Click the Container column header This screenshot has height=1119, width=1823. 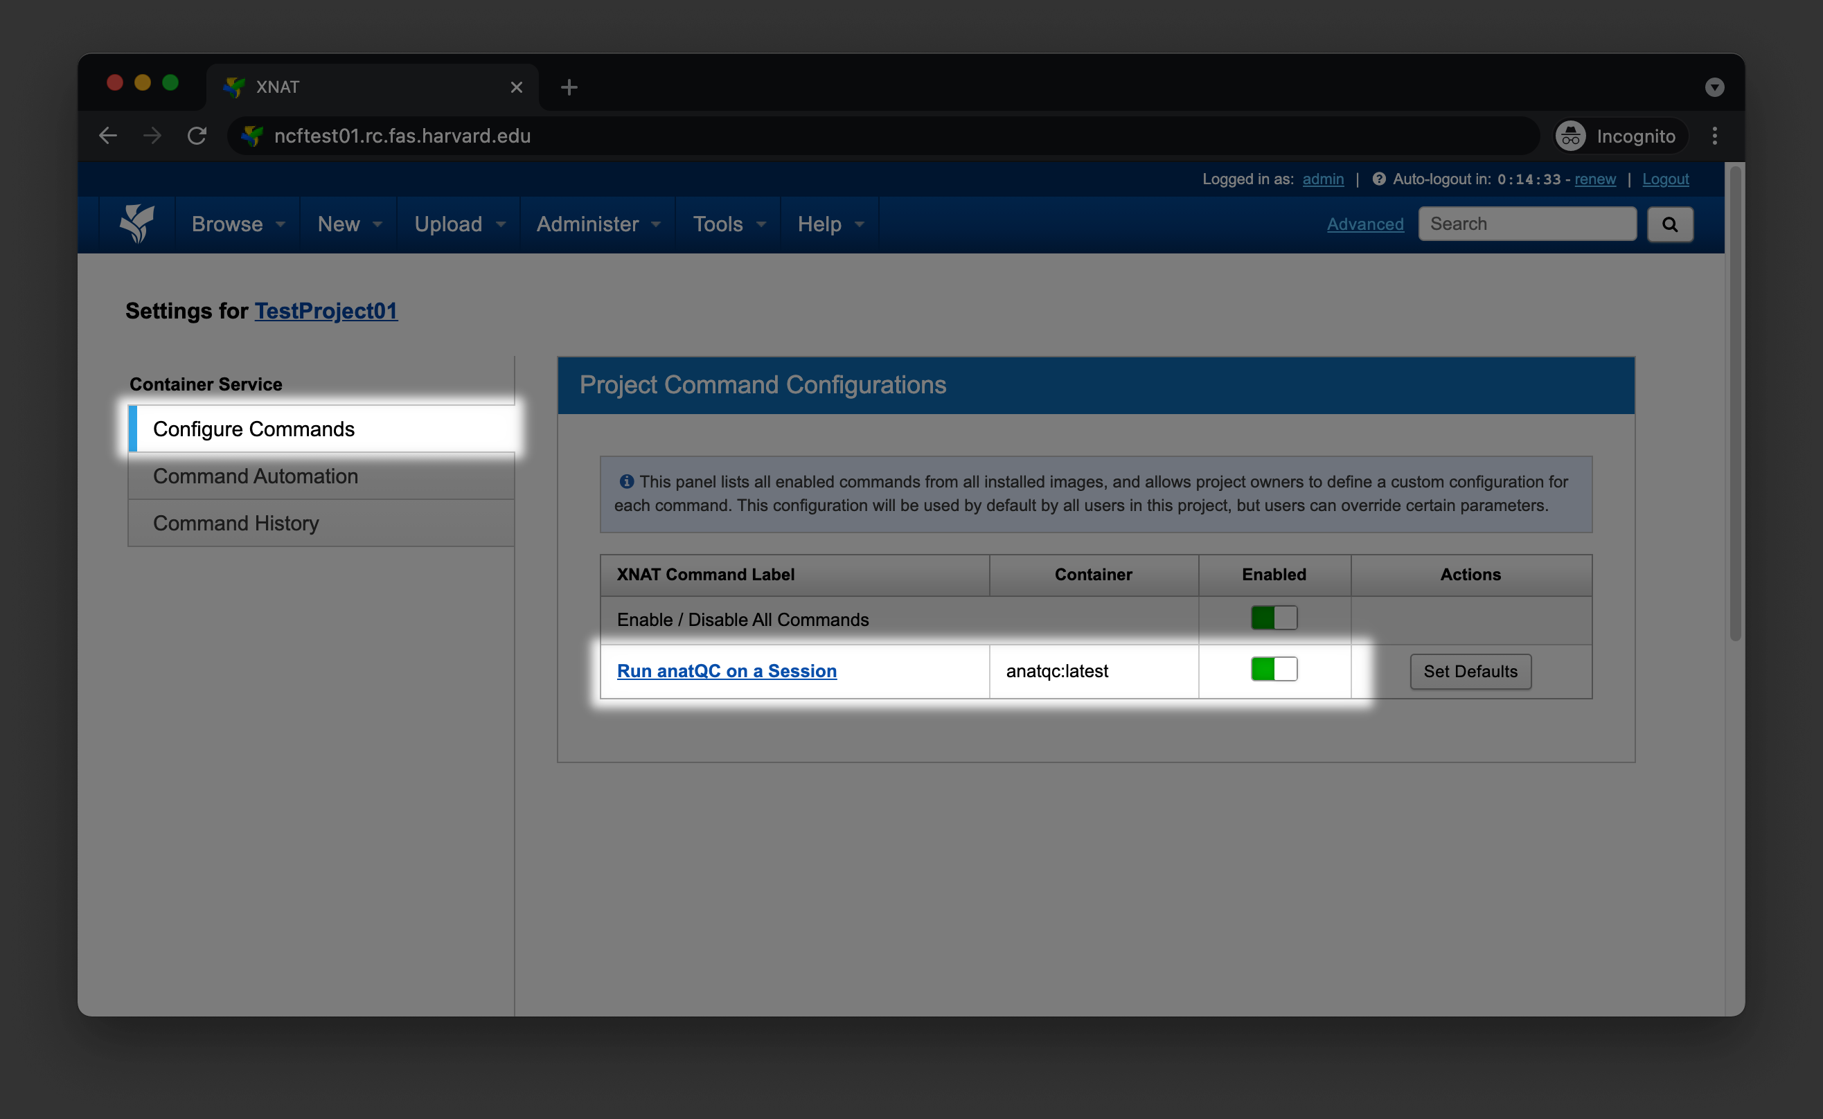(1094, 574)
